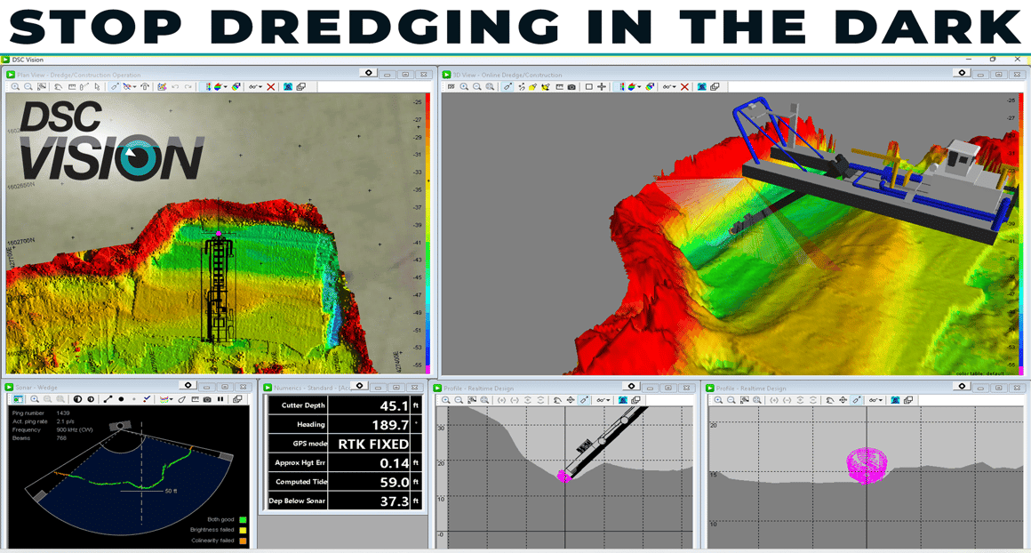1031x553 pixels.
Task: Open the view dropdown in right Profile toolbar
Action: tap(876, 400)
